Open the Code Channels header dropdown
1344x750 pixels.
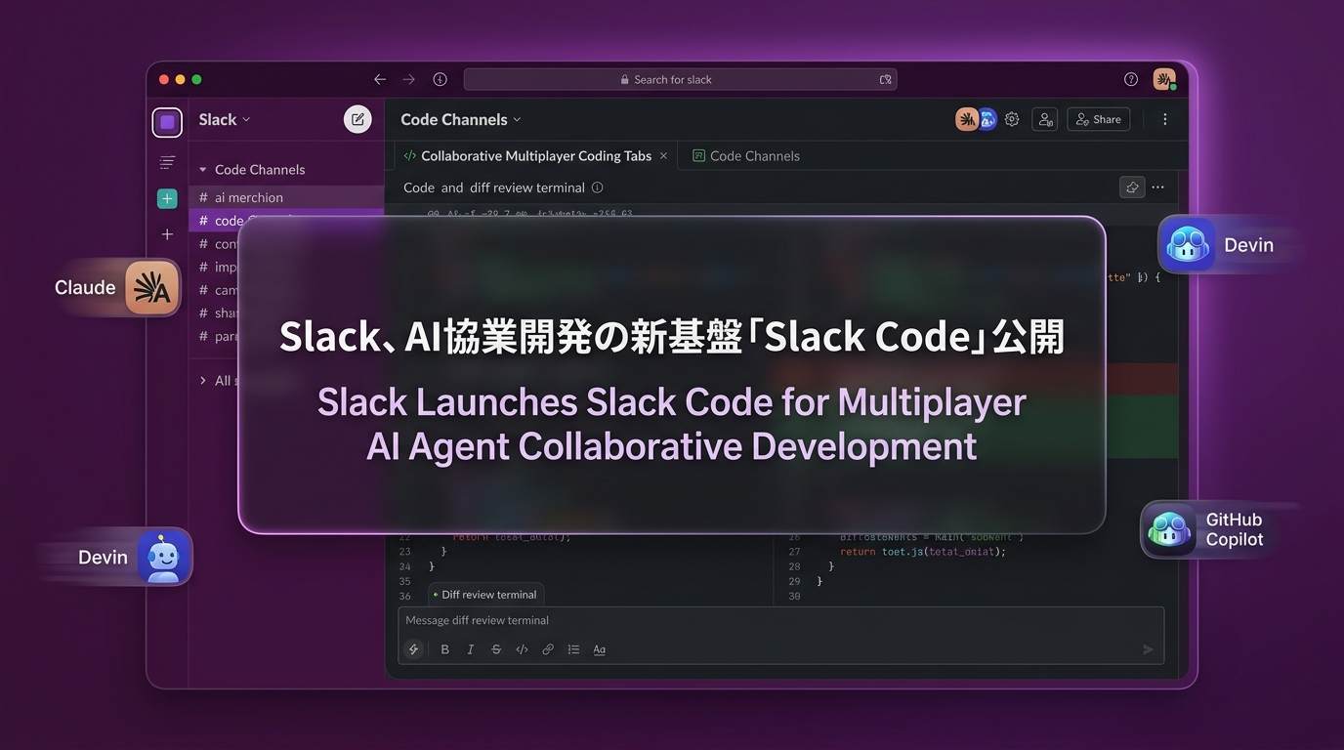[x=461, y=119]
